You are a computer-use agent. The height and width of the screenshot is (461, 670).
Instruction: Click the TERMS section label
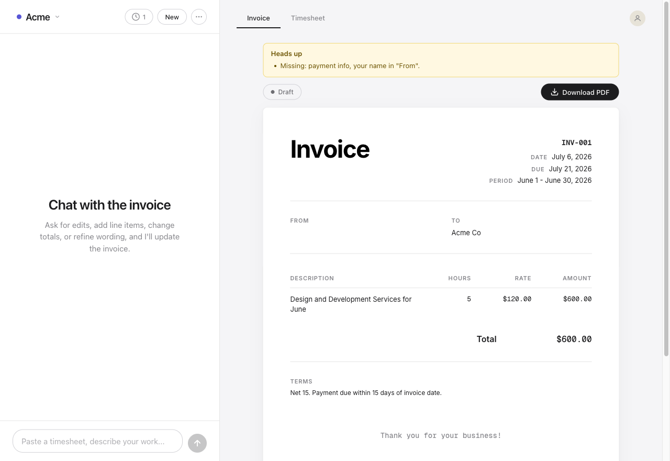[301, 381]
